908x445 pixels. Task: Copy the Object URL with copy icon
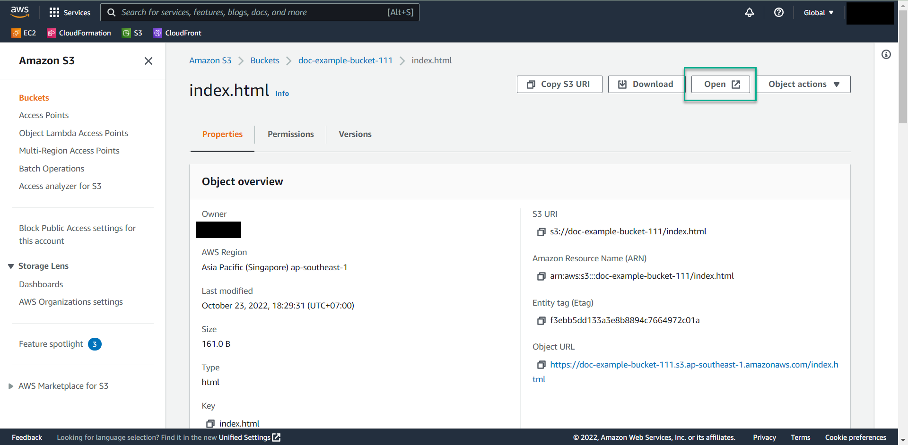pos(541,365)
